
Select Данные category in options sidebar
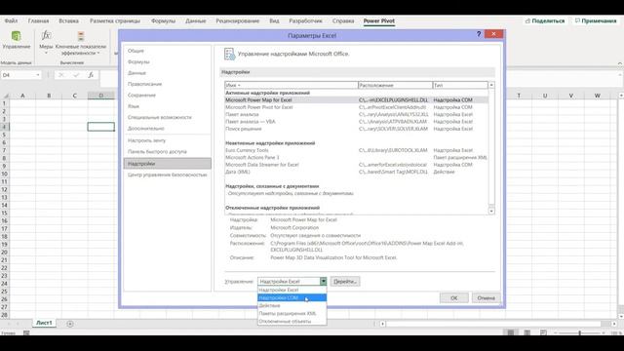167,73
